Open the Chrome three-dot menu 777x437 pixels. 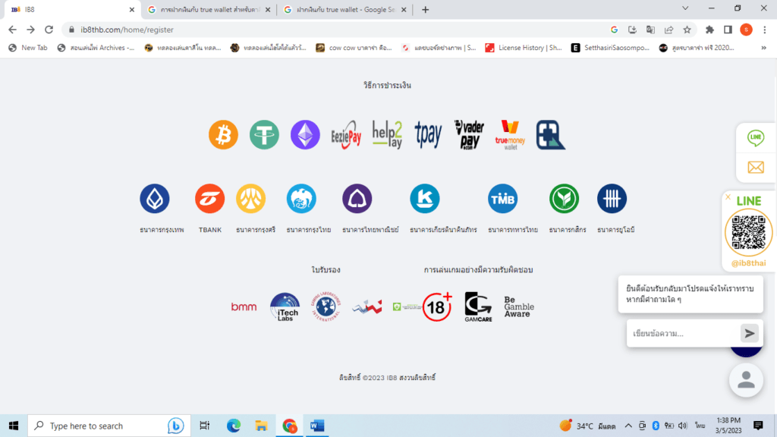[x=765, y=30]
